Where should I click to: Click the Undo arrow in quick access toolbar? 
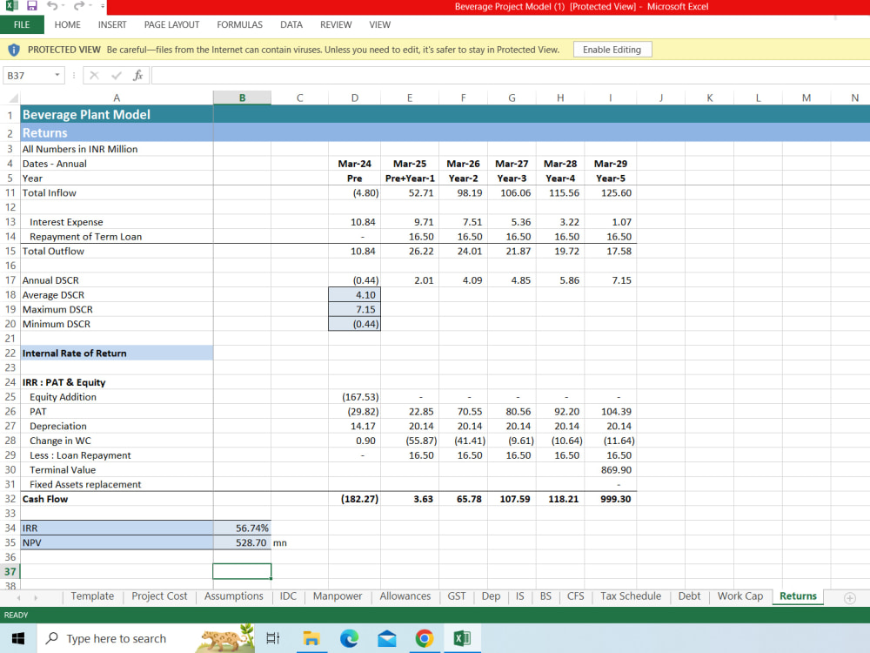click(x=52, y=6)
